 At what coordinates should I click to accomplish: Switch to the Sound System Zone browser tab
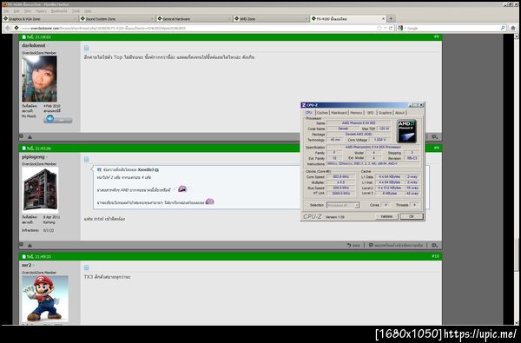tap(117, 19)
